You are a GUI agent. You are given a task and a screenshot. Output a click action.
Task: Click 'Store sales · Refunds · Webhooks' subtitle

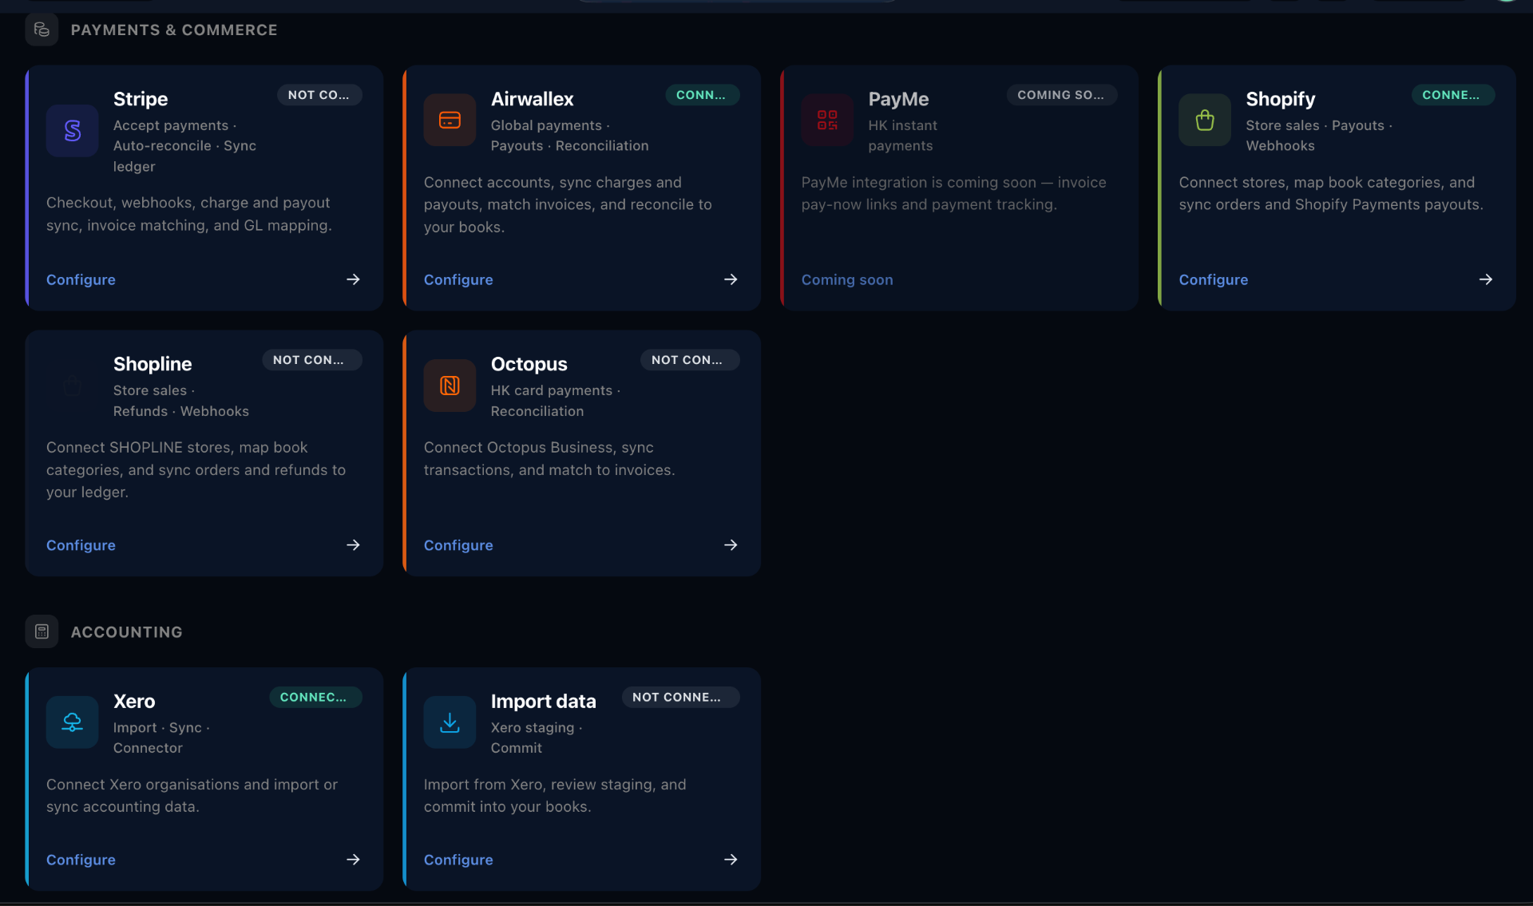tap(181, 401)
